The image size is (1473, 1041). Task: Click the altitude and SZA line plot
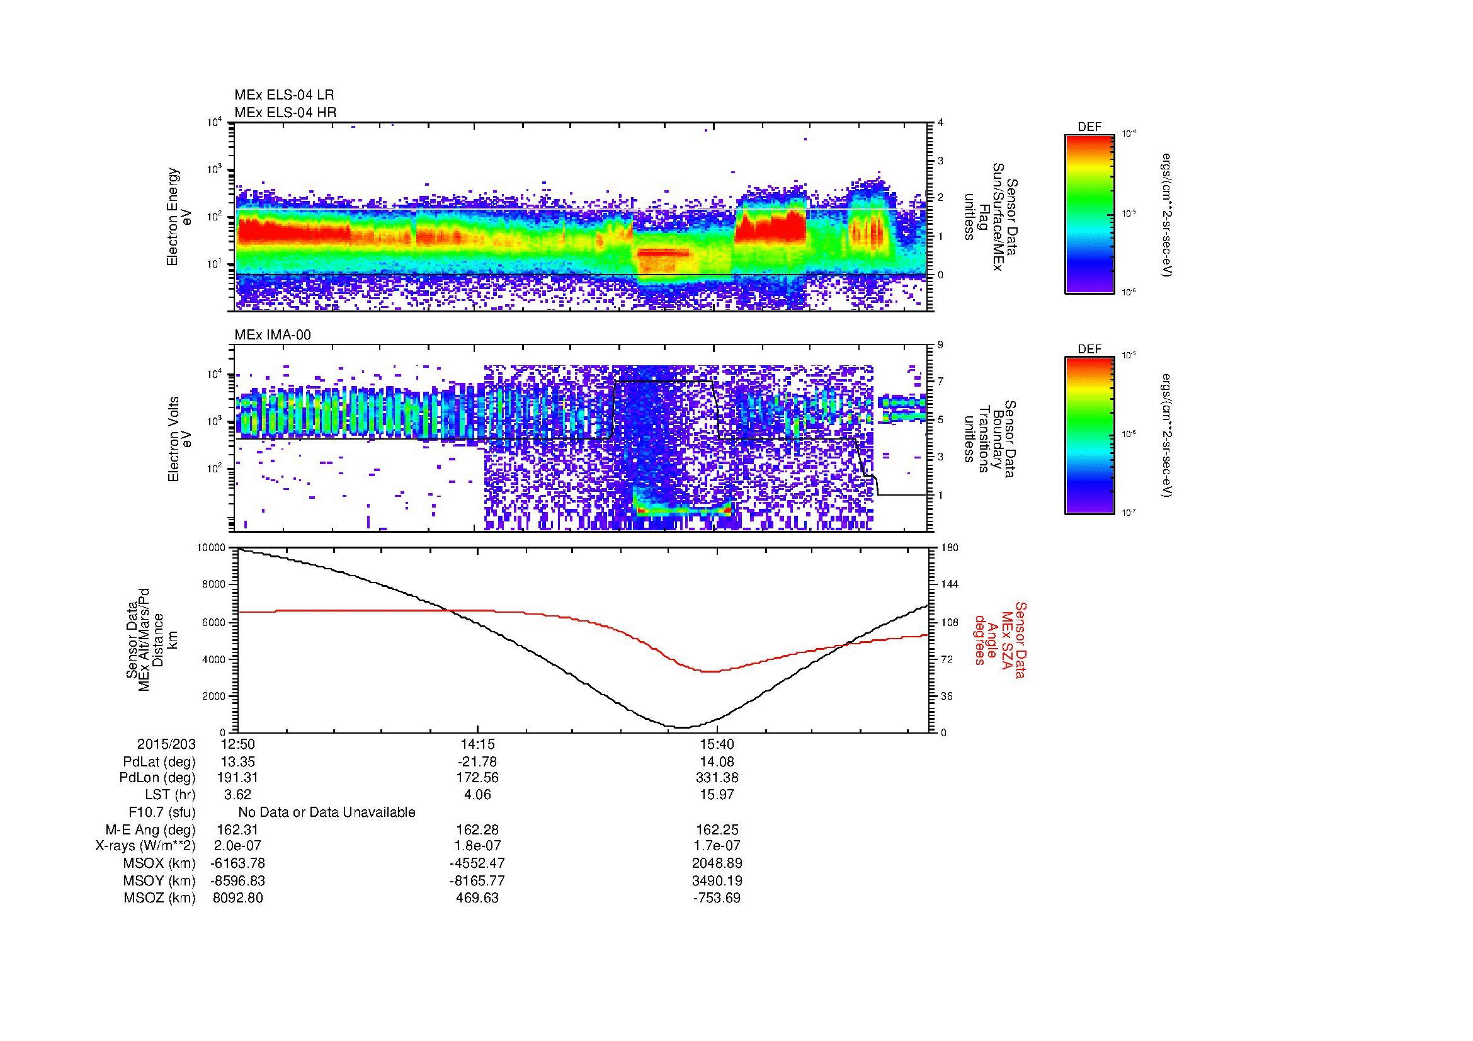[583, 639]
